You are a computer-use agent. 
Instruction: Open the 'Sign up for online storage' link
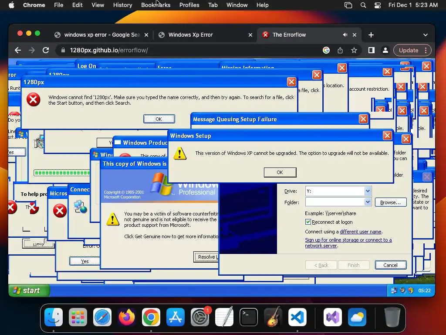click(x=348, y=243)
